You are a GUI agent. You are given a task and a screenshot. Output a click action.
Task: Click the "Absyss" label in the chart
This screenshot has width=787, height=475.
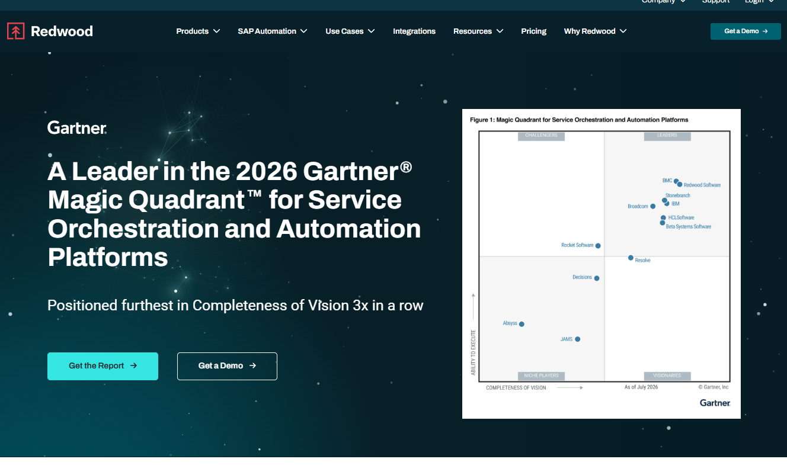[x=510, y=323]
